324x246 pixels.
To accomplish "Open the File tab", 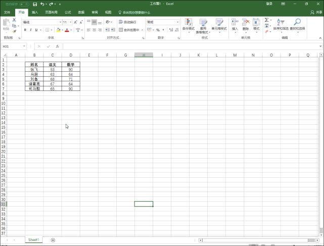I will [x=7, y=13].
